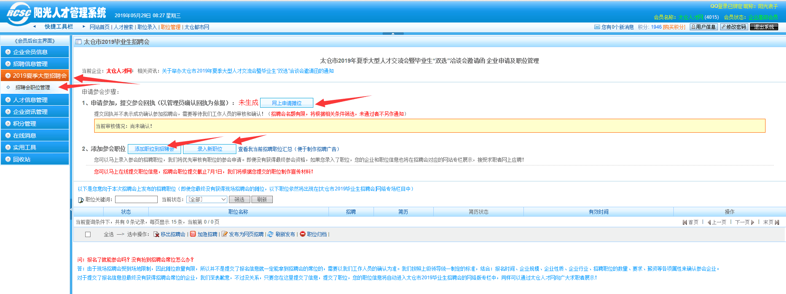Image resolution: width=786 pixels, height=294 pixels.
Task: Open 人才搜索 in the quick toolbar
Action: 123,27
